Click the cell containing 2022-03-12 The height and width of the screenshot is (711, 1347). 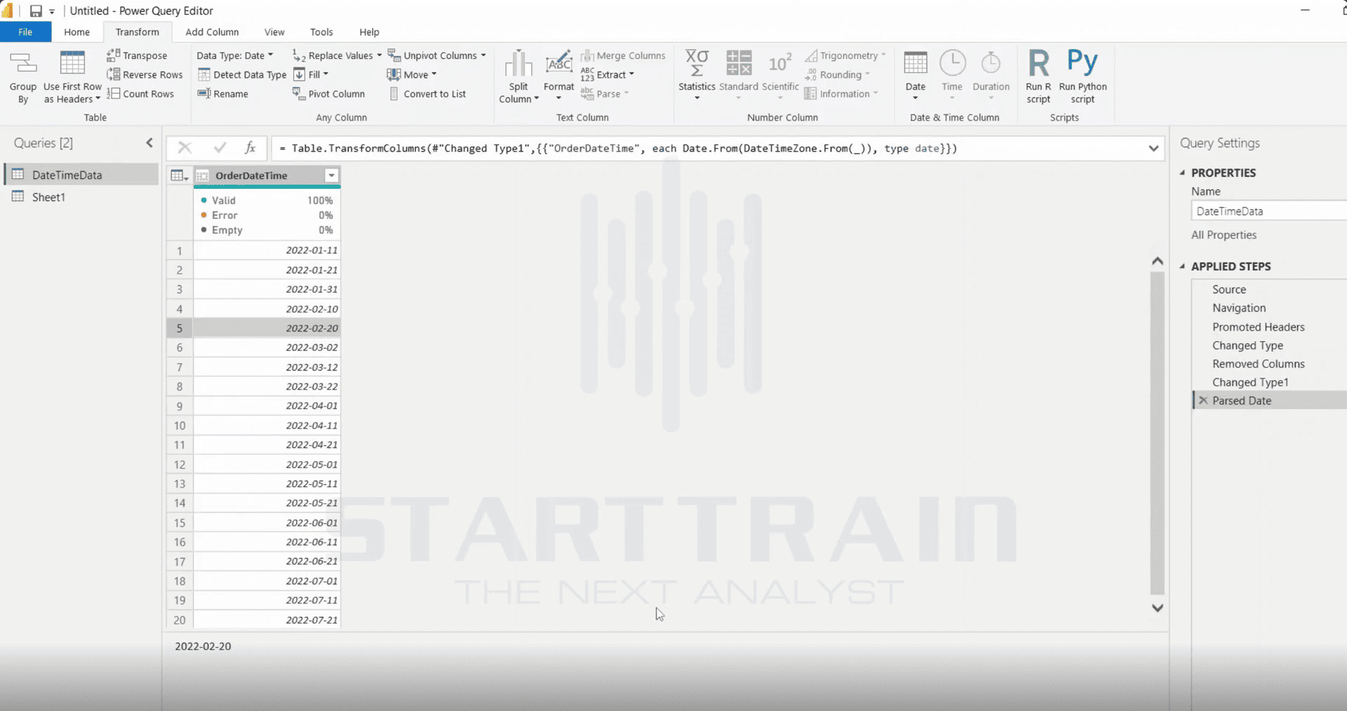(x=267, y=367)
